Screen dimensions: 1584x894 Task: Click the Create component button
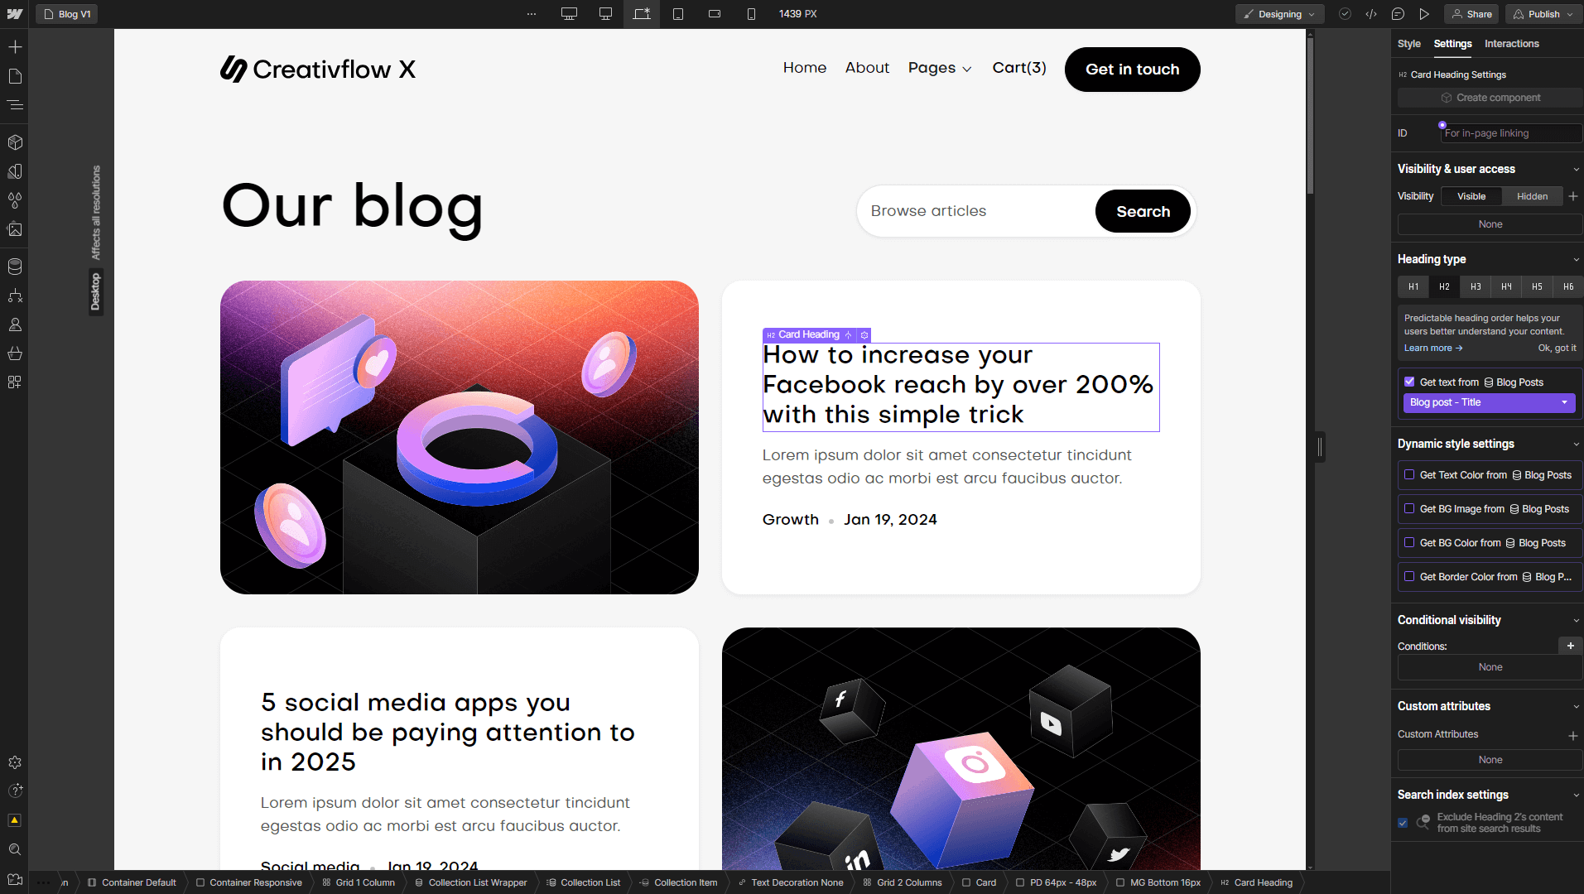click(x=1489, y=97)
